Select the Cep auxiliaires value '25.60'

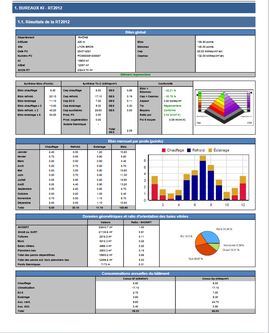[98, 110]
